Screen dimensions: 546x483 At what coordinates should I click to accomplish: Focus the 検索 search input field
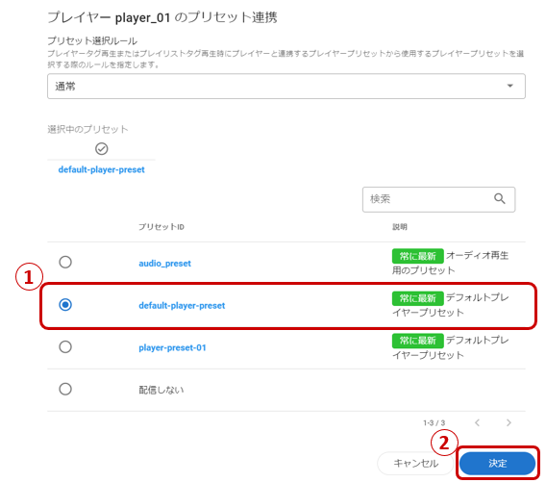point(438,199)
